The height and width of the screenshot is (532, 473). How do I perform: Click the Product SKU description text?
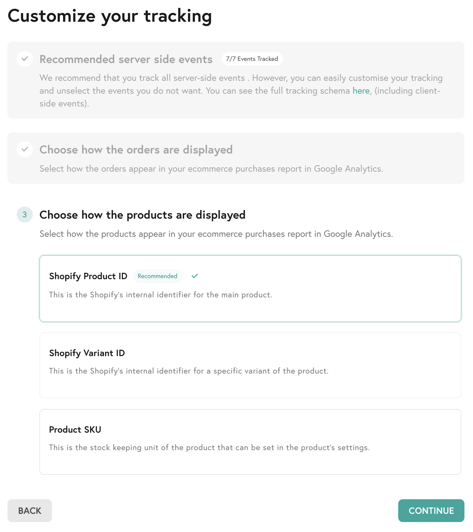coord(209,448)
